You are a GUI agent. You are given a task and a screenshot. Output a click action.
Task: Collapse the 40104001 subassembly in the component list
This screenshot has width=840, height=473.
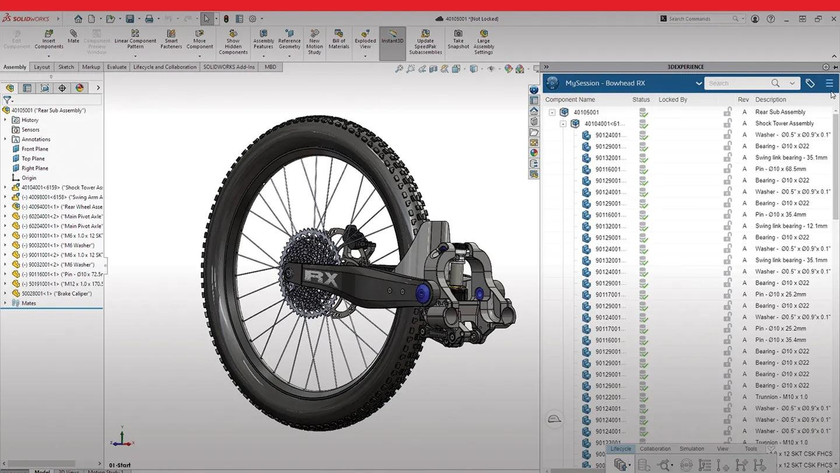(563, 123)
